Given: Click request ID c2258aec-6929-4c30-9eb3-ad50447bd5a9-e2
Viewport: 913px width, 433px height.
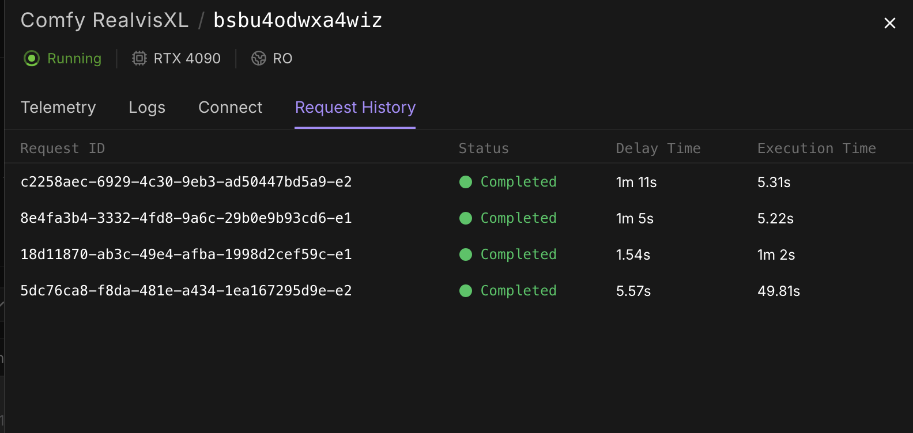Looking at the screenshot, I should click(186, 182).
